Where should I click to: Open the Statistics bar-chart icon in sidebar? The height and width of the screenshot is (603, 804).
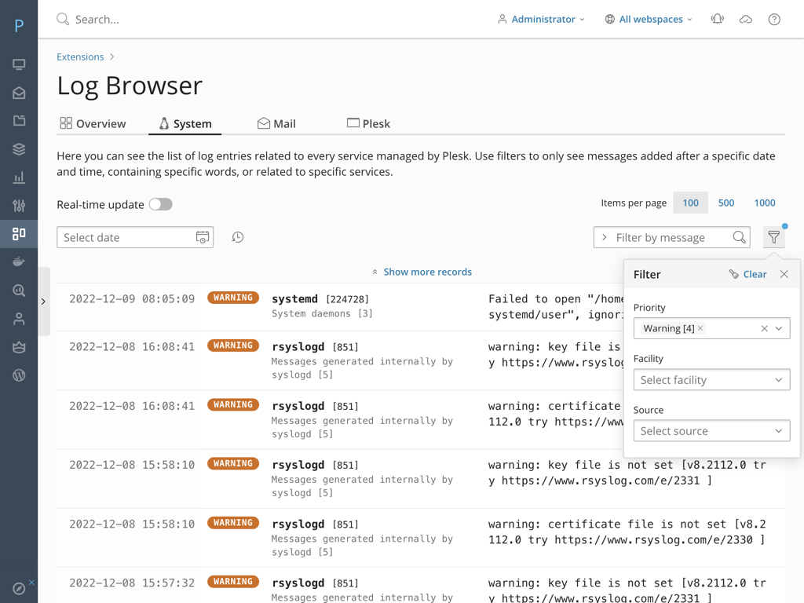pos(19,177)
